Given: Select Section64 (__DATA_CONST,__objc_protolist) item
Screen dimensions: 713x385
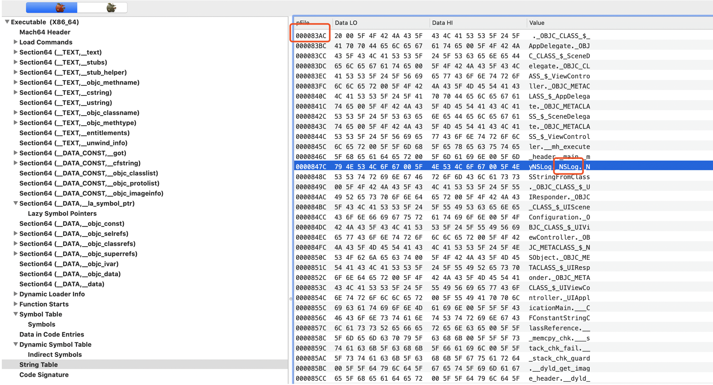Looking at the screenshot, I should (x=89, y=183).
